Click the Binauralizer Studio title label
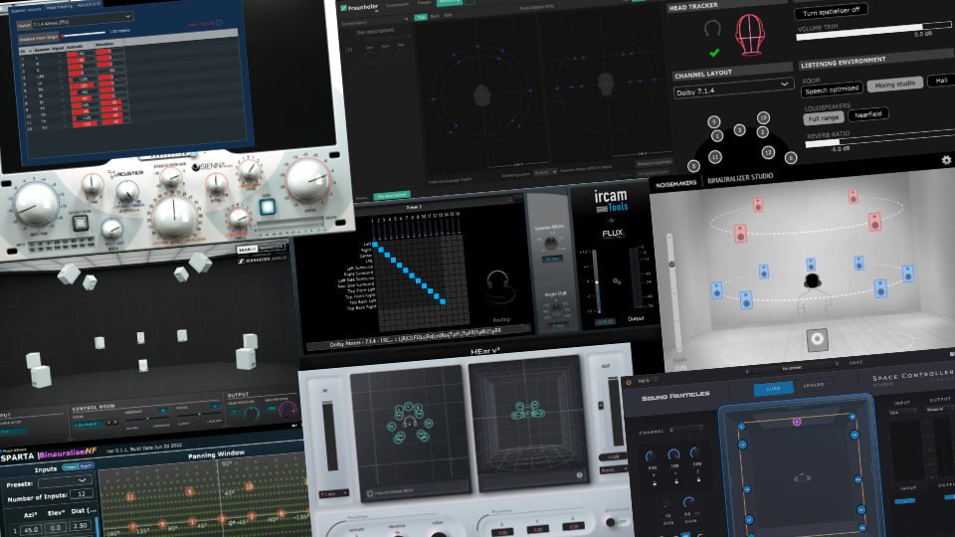This screenshot has height=537, width=955. [x=740, y=179]
